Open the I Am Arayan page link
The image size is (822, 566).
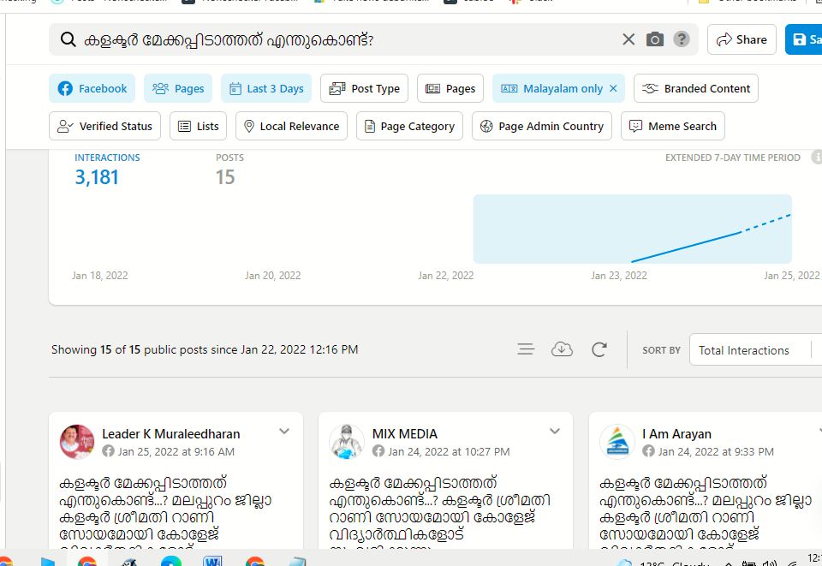click(x=676, y=434)
